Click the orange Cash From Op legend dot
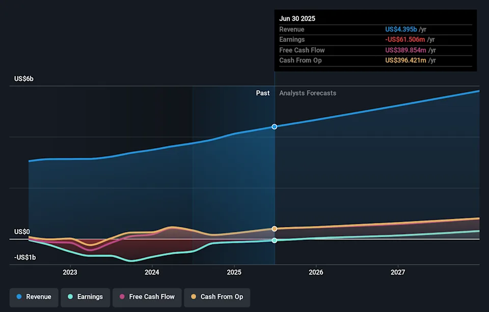Viewport: 489px width, 312px height. click(x=194, y=297)
